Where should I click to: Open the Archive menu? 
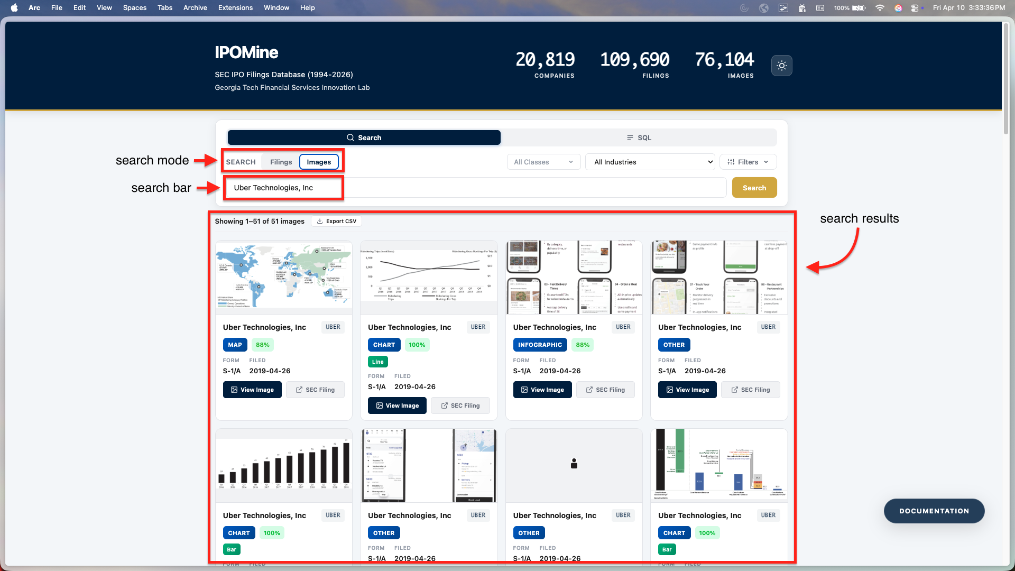195,7
